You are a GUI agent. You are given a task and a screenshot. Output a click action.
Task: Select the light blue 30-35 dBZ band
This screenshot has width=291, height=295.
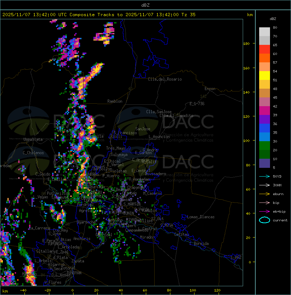point(264,137)
